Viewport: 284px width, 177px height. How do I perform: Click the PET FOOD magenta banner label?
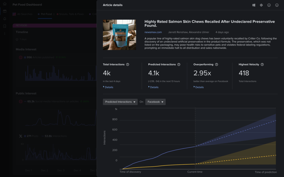pos(21,25)
